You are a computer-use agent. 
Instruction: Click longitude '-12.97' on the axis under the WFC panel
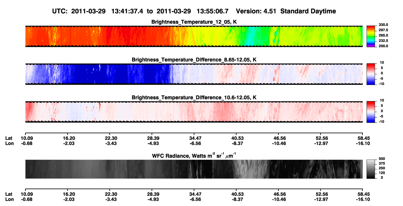(x=321, y=200)
